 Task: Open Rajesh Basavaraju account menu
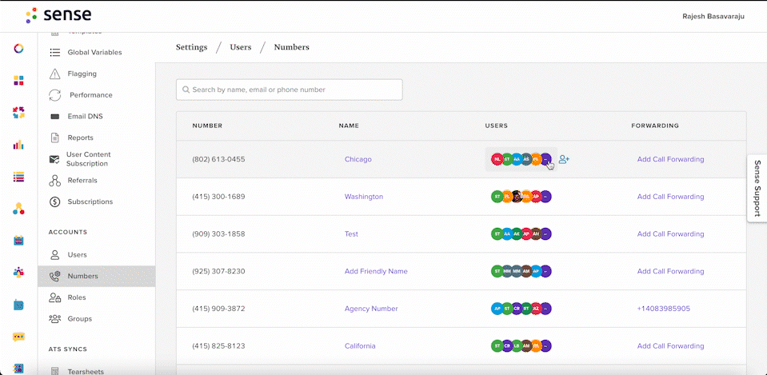713,16
